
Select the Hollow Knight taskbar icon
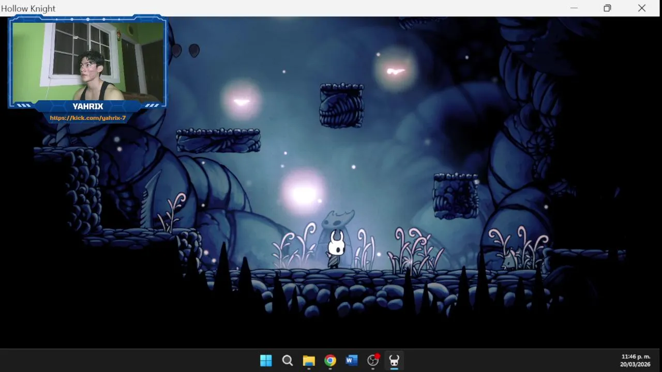click(x=394, y=361)
